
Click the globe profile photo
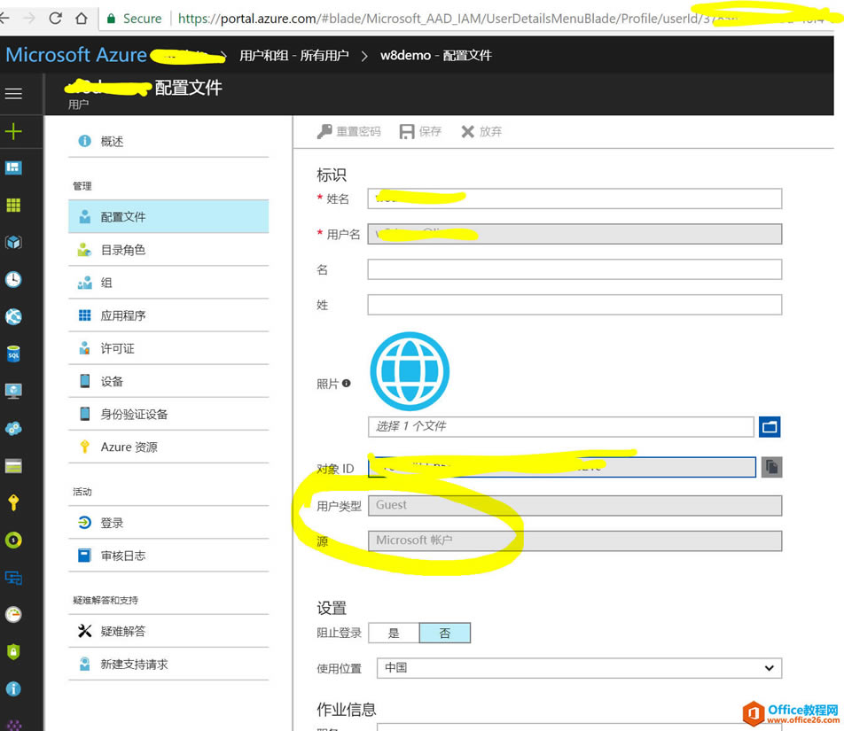click(x=410, y=371)
